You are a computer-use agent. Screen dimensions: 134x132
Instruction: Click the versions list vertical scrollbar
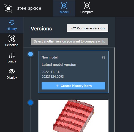[x=115, y=90]
